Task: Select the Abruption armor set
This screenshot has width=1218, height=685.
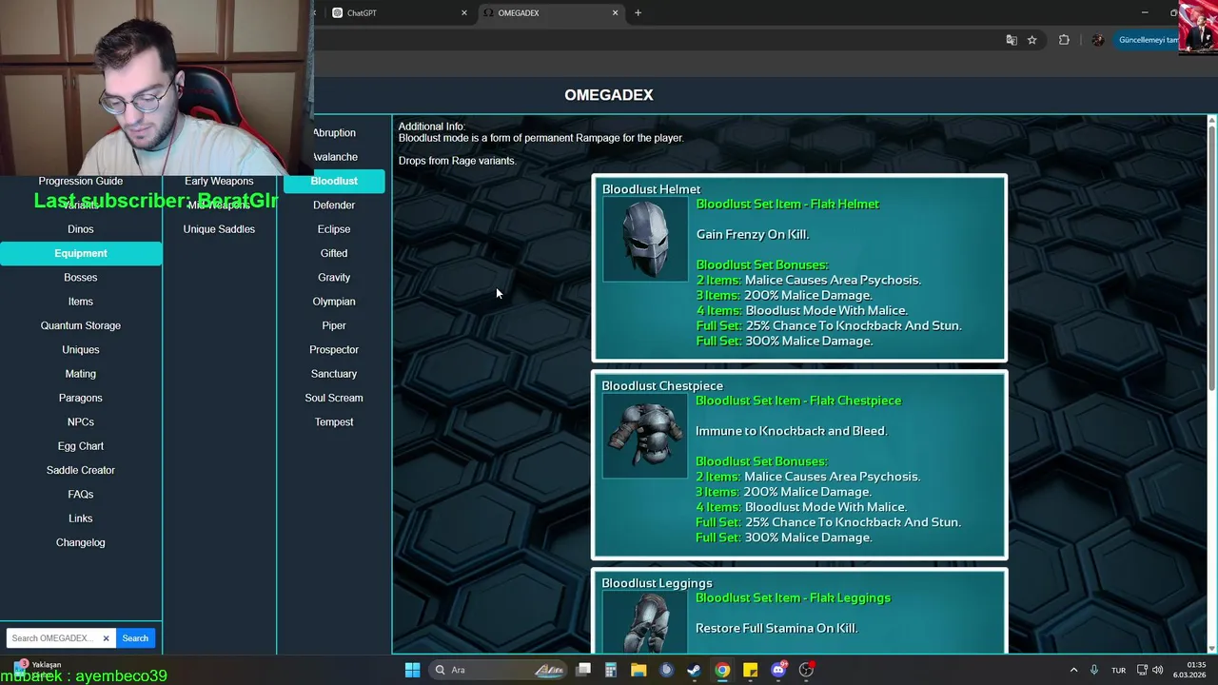Action: tap(334, 133)
